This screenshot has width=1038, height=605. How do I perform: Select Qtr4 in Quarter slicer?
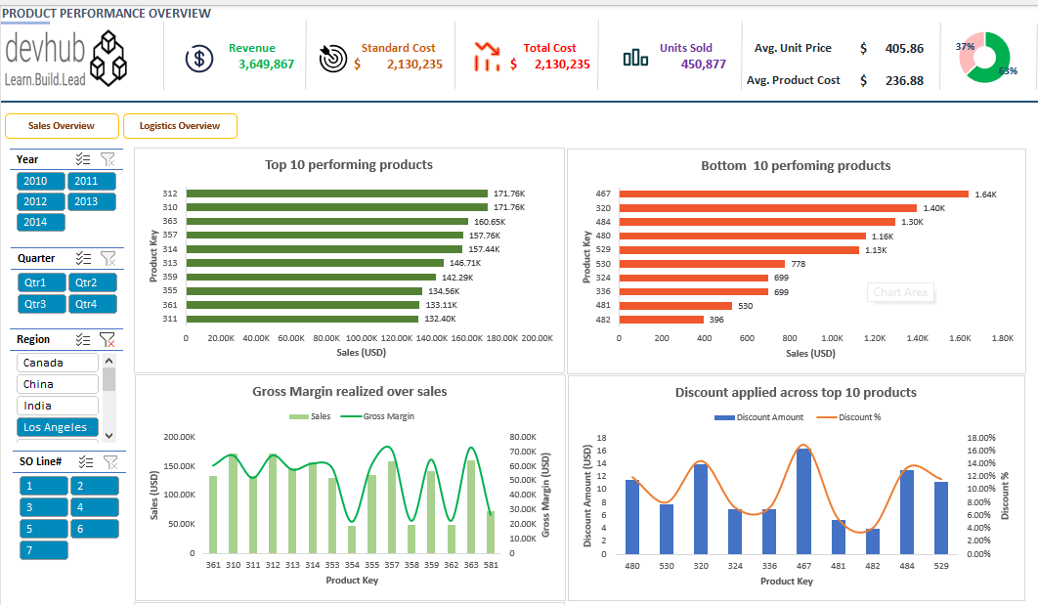tap(93, 304)
